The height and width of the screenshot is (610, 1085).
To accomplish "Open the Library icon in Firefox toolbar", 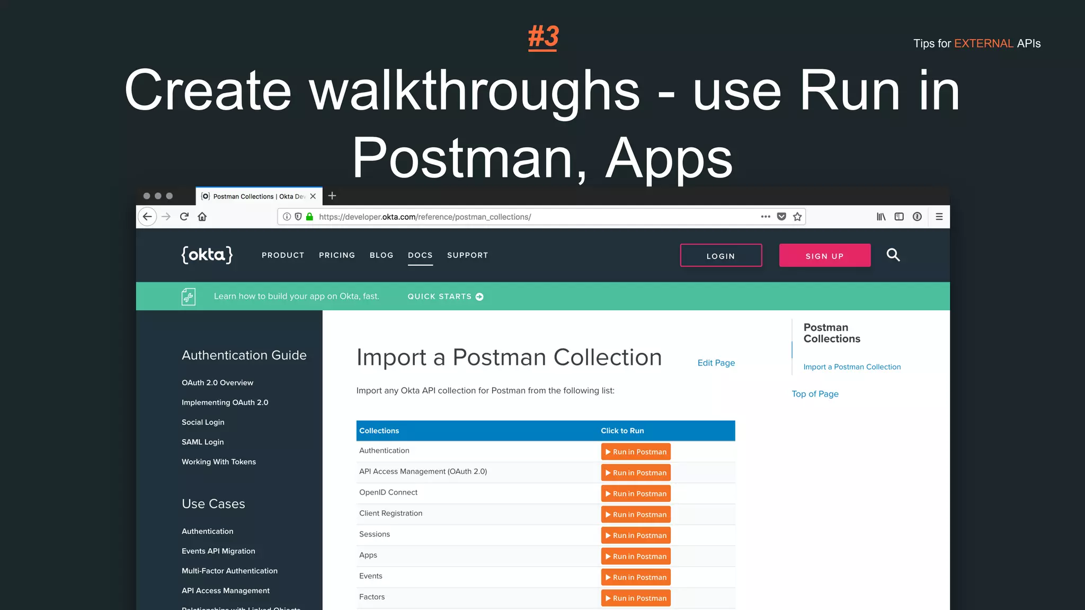I will point(881,217).
